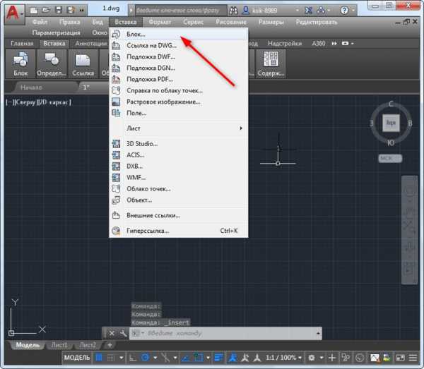Screen dimensions: 424x369
Task: Open the Autodesk Exchange X icon
Action: click(x=308, y=11)
